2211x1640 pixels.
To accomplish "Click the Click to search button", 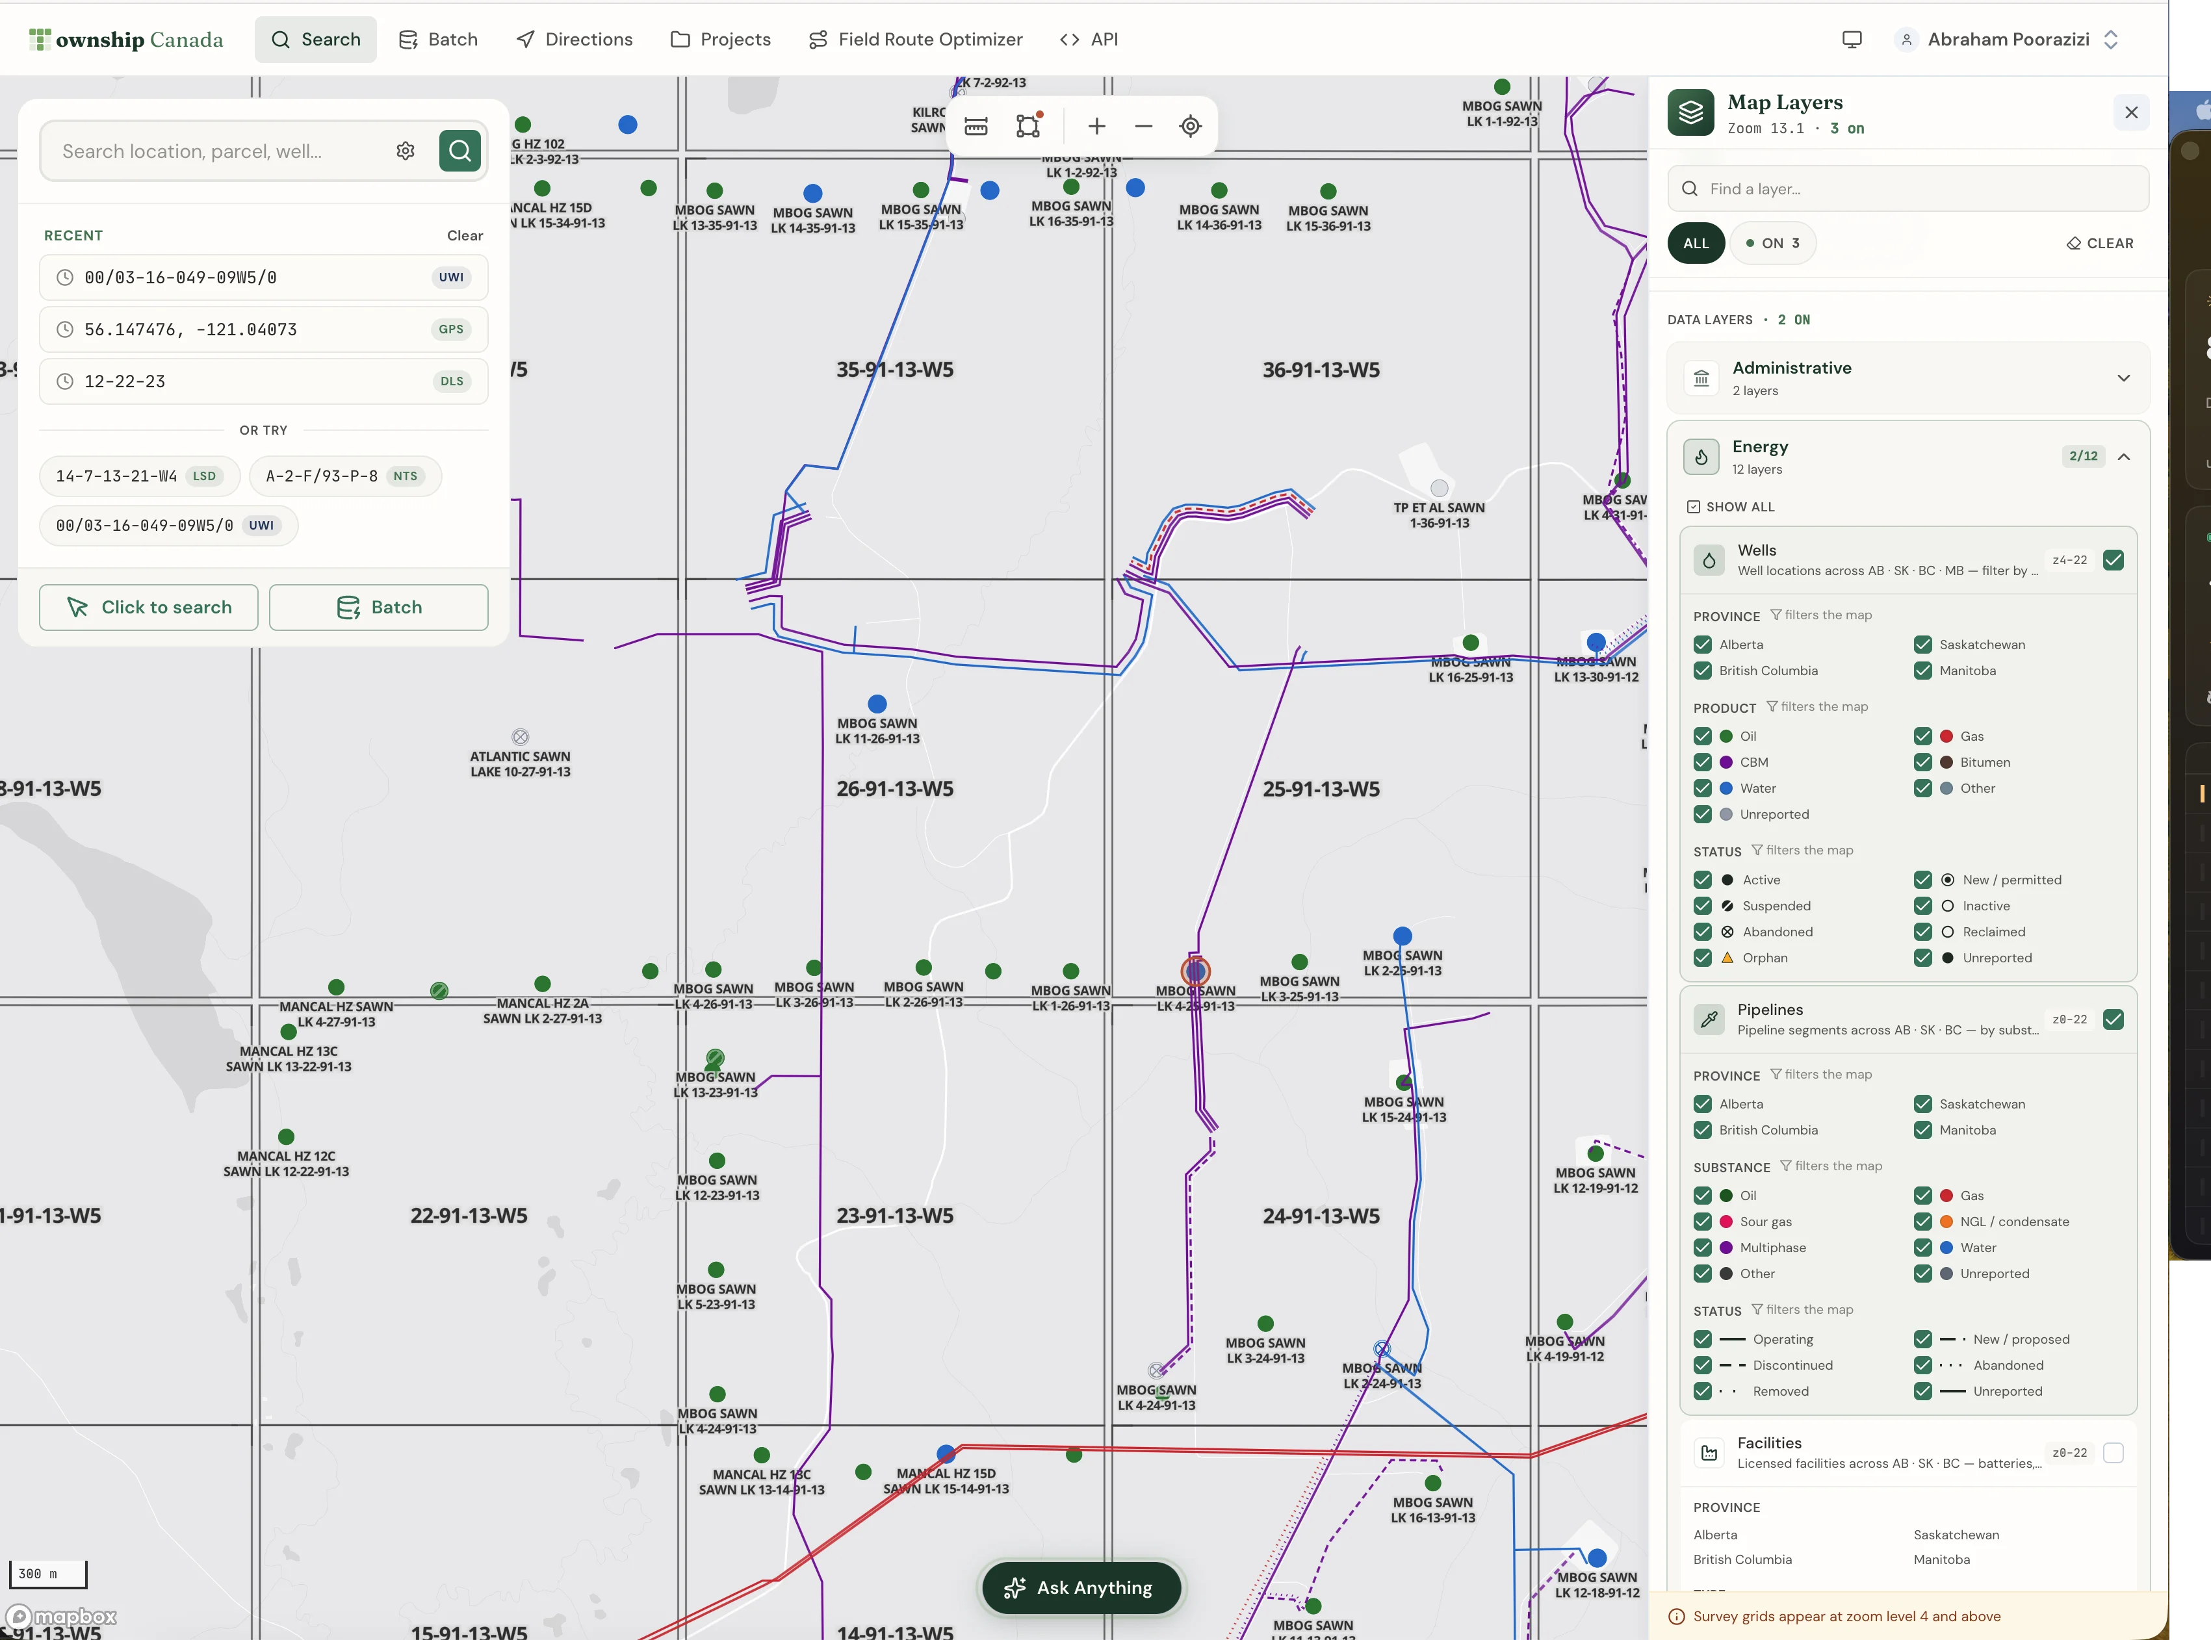I will tap(149, 608).
